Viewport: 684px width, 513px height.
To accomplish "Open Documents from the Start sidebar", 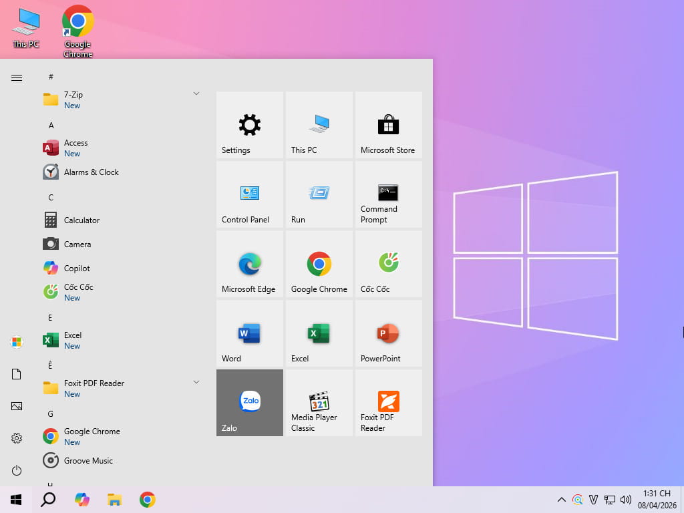I will click(x=17, y=374).
